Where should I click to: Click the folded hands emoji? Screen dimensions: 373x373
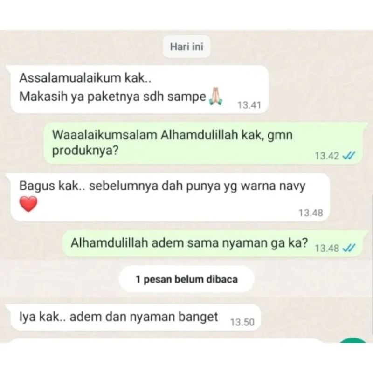click(x=216, y=96)
